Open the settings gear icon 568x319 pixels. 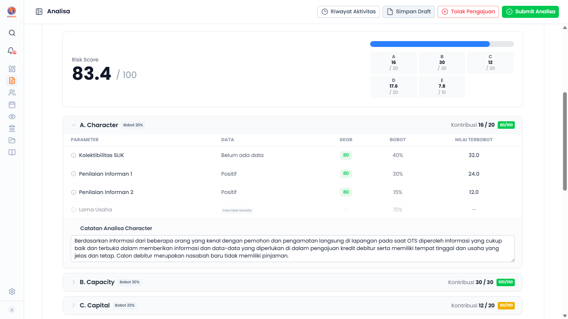click(x=12, y=292)
